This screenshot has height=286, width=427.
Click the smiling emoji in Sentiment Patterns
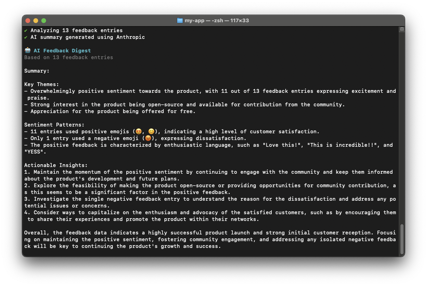(151, 132)
